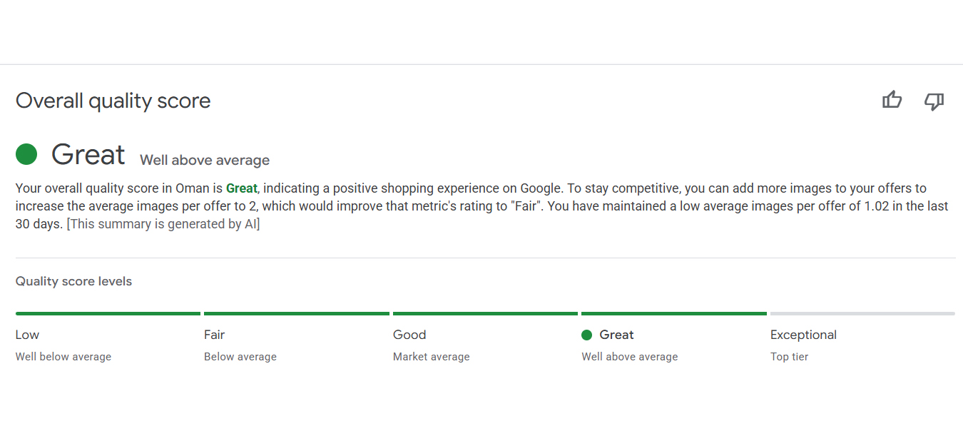Click "This summary is generated by AI" note

pyautogui.click(x=163, y=224)
